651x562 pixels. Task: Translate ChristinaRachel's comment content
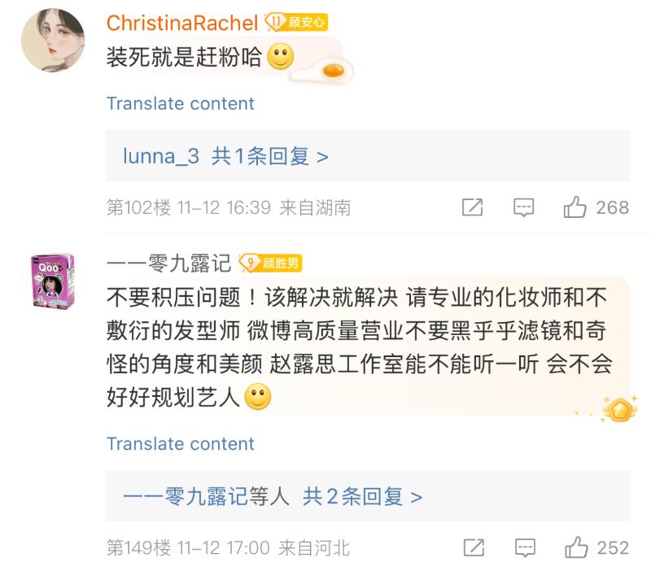(x=180, y=104)
